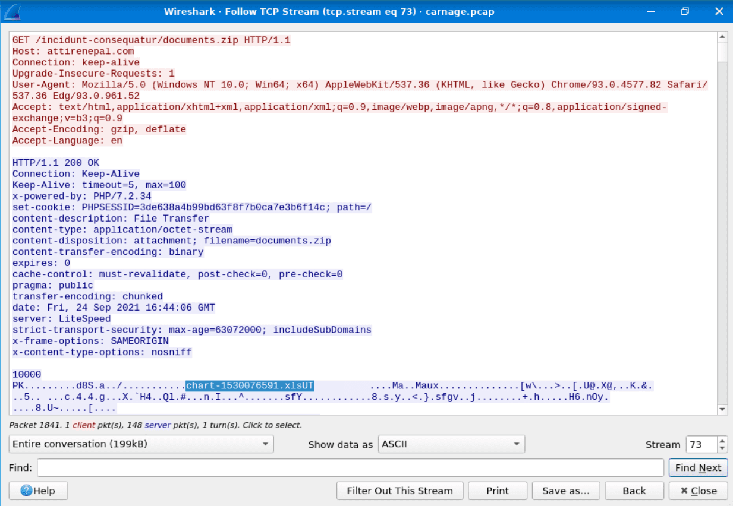Open the Entire conversation (199kB) dropdown
This screenshot has width=733, height=506.
[x=141, y=444]
